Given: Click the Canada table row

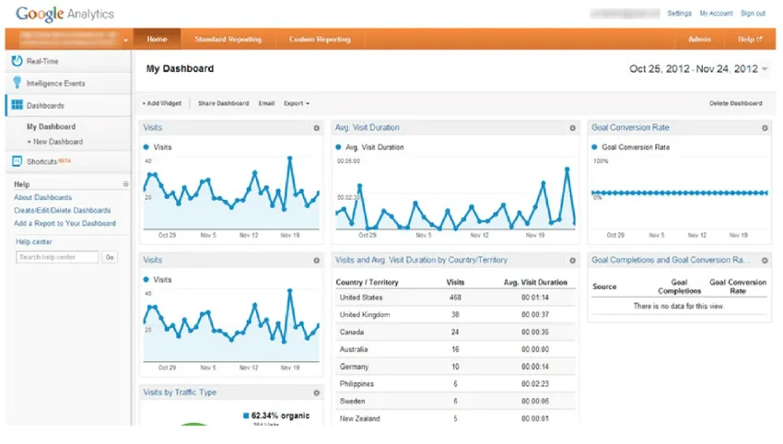Looking at the screenshot, I should point(455,333).
